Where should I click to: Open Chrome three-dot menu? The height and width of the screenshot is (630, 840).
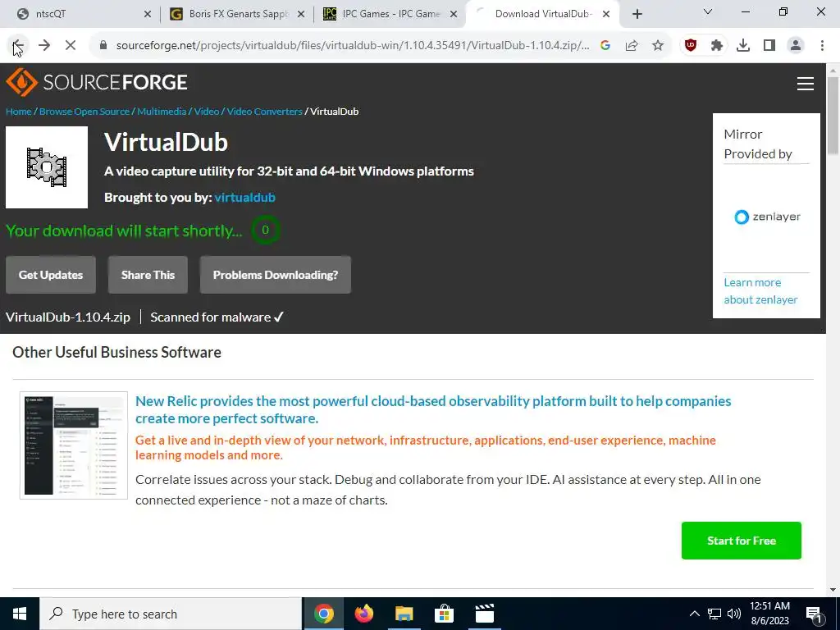coord(822,46)
